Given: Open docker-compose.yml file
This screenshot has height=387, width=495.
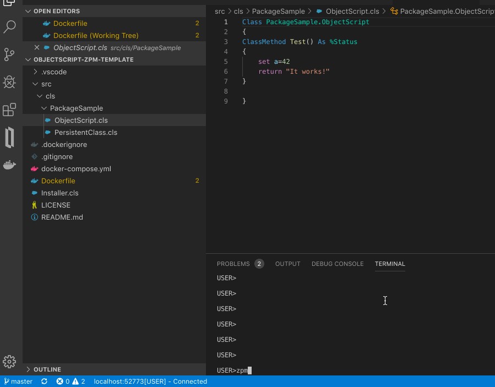Looking at the screenshot, I should click(x=76, y=169).
